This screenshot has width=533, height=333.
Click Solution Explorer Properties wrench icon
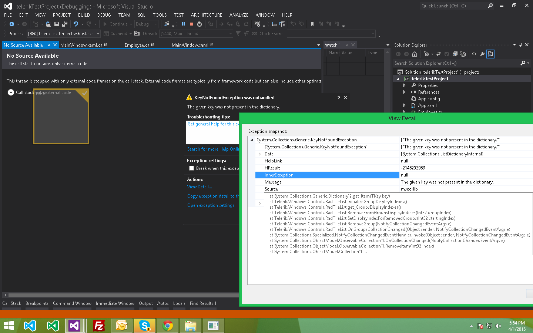tap(482, 54)
